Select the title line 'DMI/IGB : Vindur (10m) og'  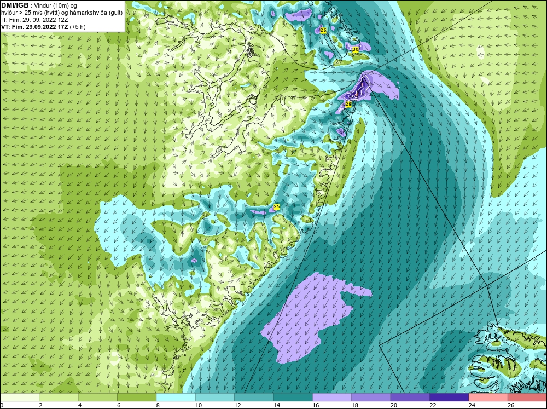pyautogui.click(x=39, y=5)
